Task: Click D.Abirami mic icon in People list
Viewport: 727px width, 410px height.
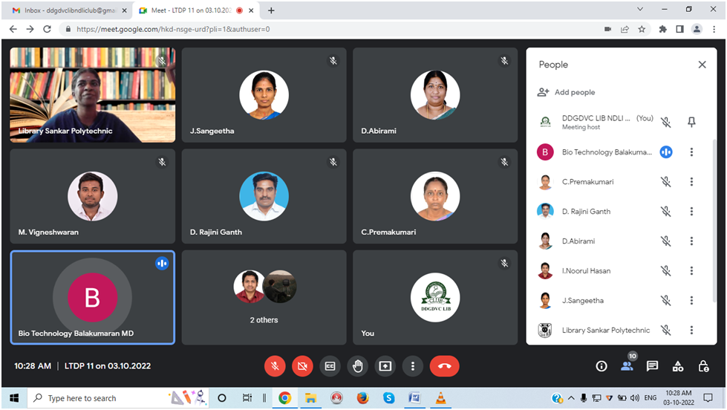Action: tap(666, 241)
